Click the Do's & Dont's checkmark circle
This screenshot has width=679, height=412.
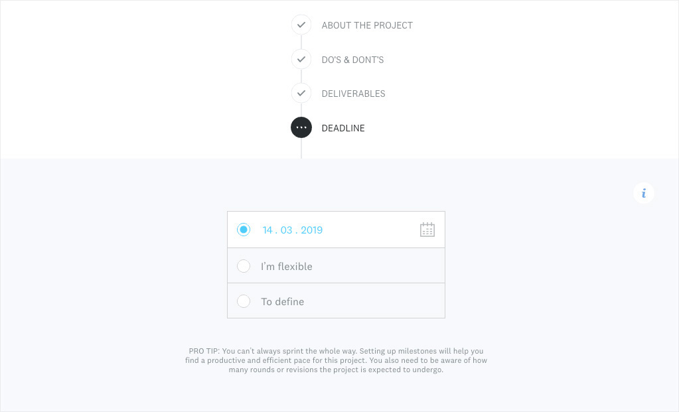pos(301,59)
